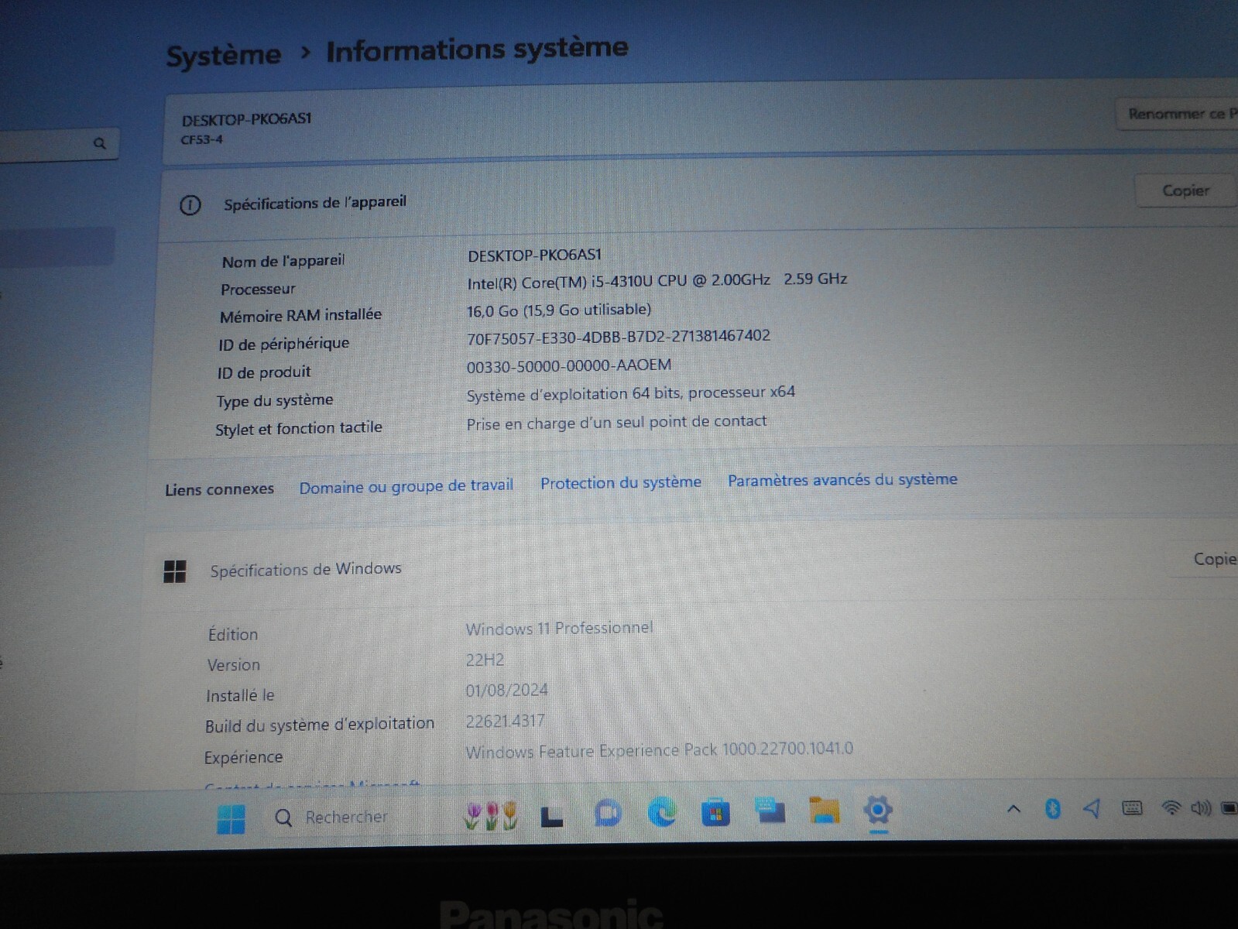Open Domaine ou groupe de travail link
Image resolution: width=1238 pixels, height=929 pixels.
pyautogui.click(x=406, y=486)
